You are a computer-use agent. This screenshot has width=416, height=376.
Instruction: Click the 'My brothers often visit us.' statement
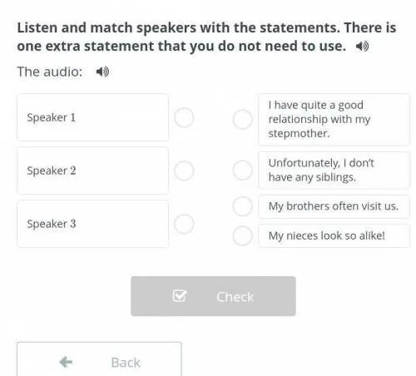(334, 206)
